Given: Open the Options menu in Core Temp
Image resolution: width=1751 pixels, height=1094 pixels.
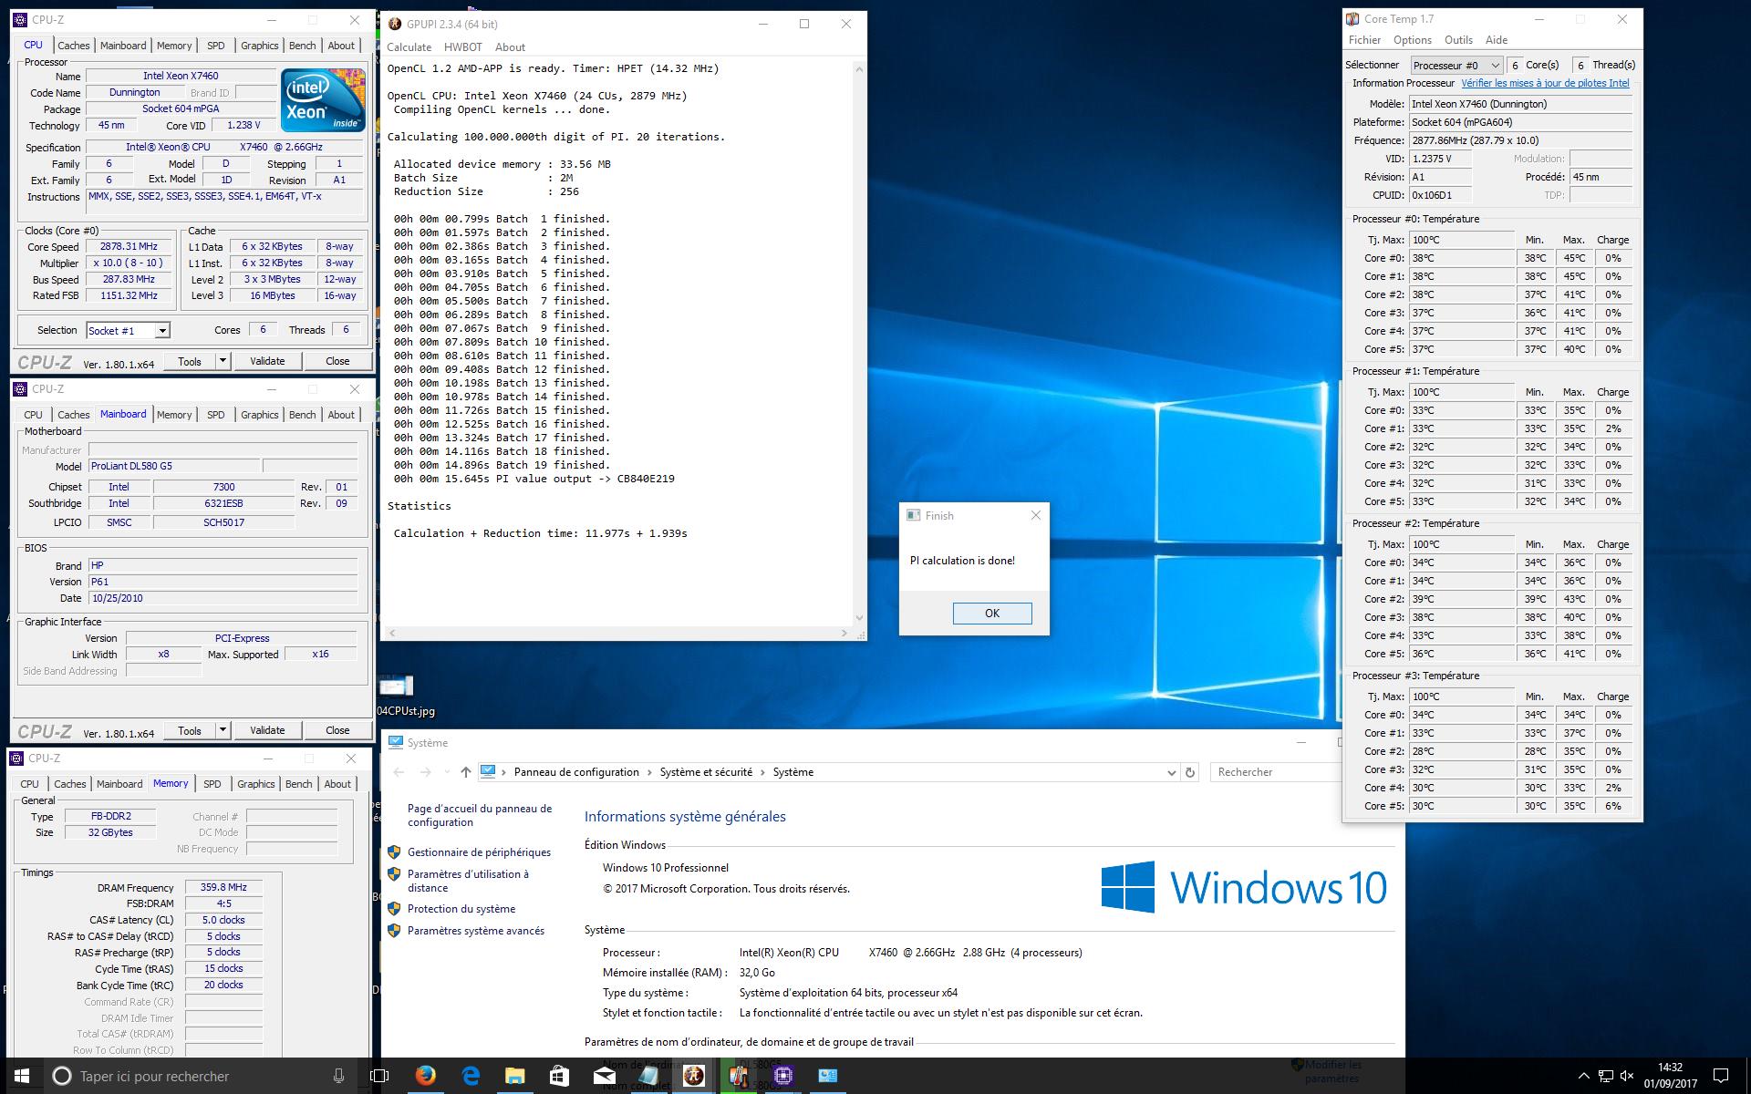Looking at the screenshot, I should [1413, 40].
